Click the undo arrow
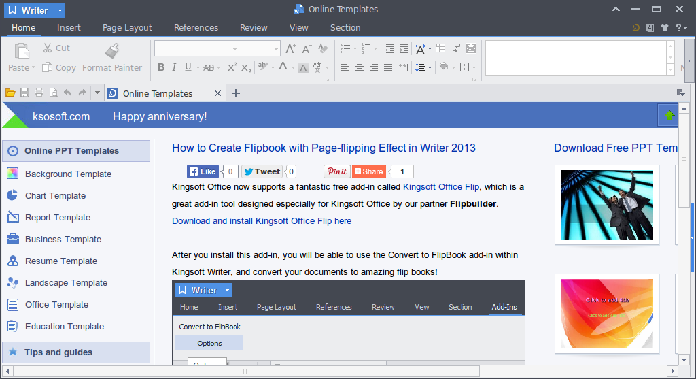This screenshot has width=696, height=379. (x=67, y=93)
